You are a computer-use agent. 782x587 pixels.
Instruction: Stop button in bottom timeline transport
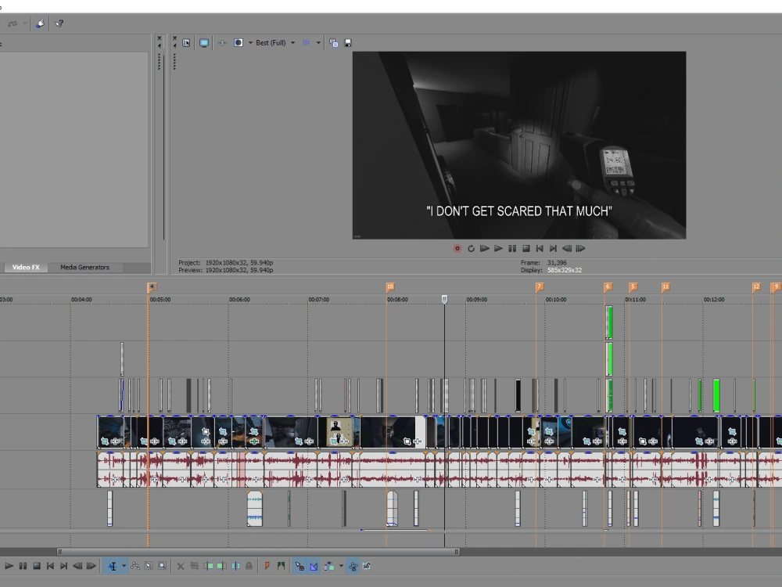click(37, 566)
